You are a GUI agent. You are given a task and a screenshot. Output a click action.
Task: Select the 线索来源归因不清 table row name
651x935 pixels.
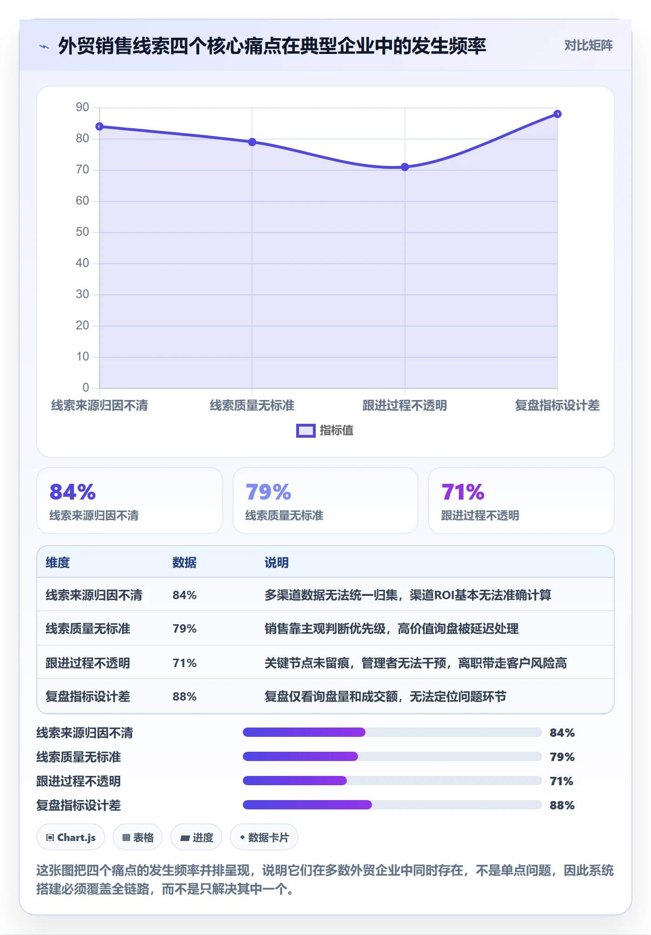point(94,595)
